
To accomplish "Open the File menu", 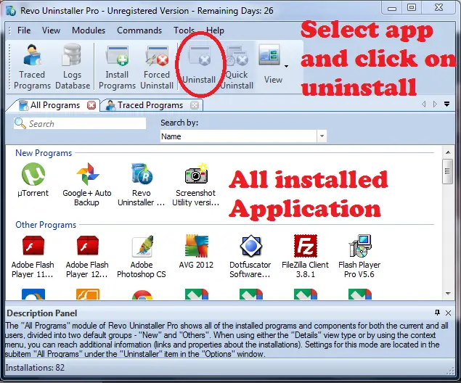I will 24,30.
